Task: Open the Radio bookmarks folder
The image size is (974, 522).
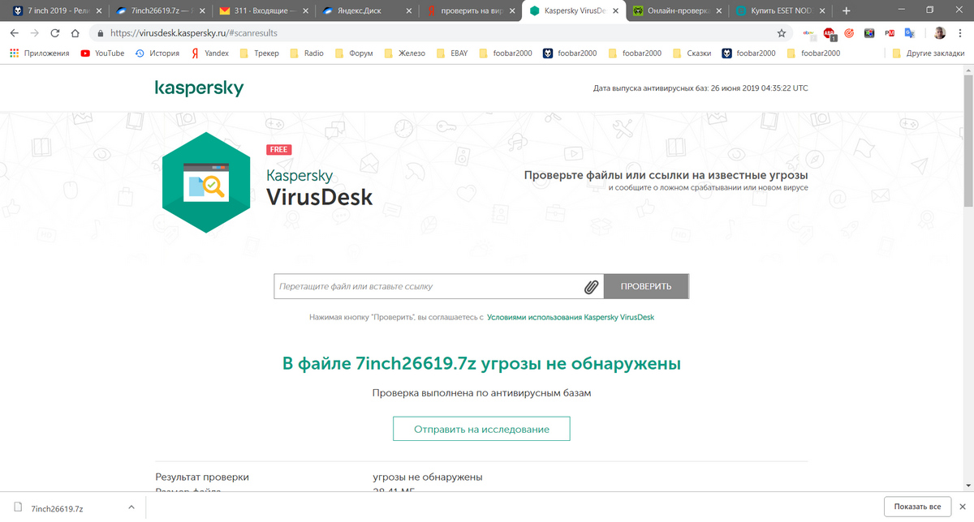Action: coord(306,53)
